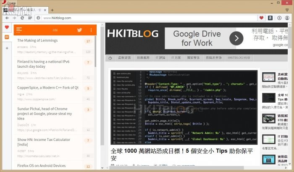Open the menu item left of IT 評論

click(x=143, y=58)
